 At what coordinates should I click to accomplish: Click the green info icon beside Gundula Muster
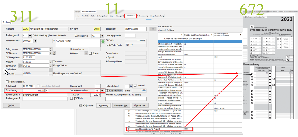102,41
